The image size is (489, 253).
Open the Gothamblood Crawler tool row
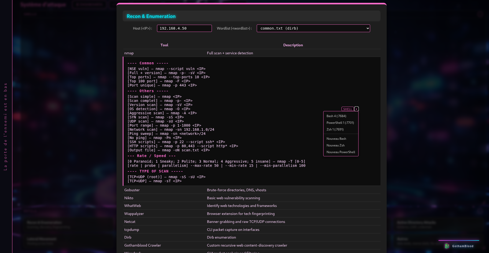click(252, 245)
